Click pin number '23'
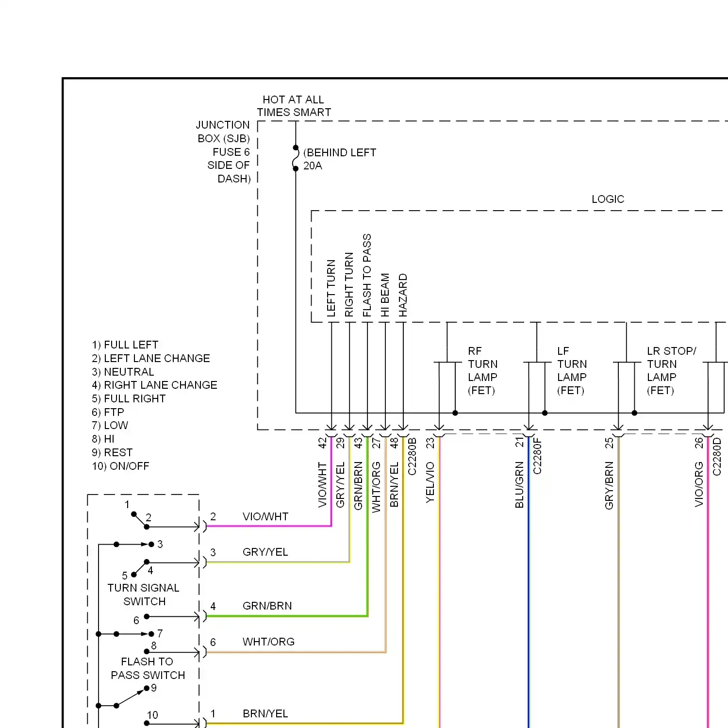Image resolution: width=728 pixels, height=728 pixels. coord(430,443)
